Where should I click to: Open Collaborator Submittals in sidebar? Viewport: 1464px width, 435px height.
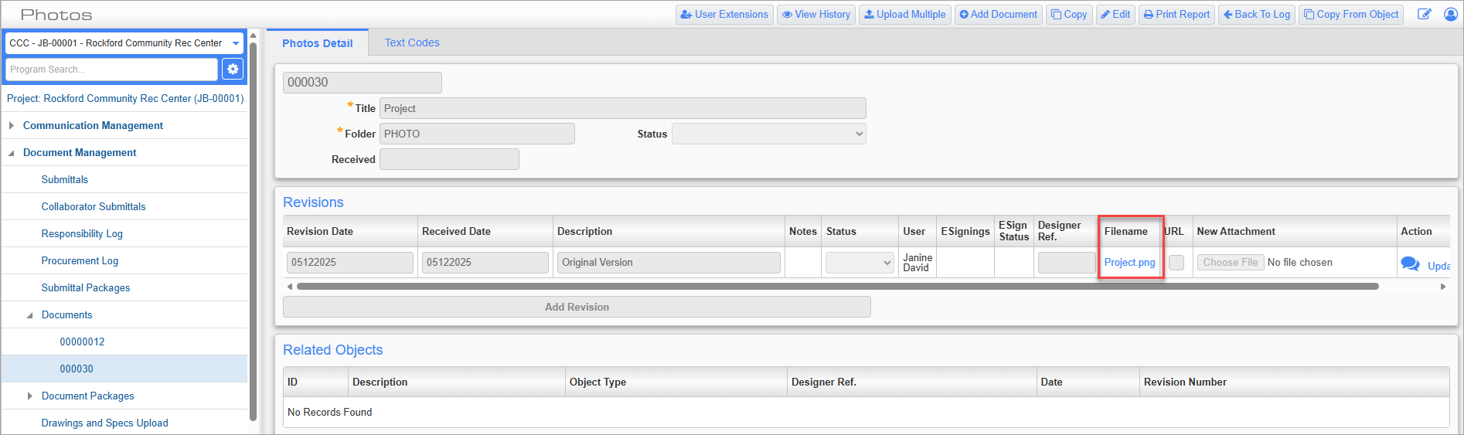click(x=94, y=206)
